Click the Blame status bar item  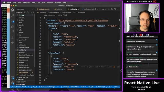pyautogui.click(x=117, y=87)
